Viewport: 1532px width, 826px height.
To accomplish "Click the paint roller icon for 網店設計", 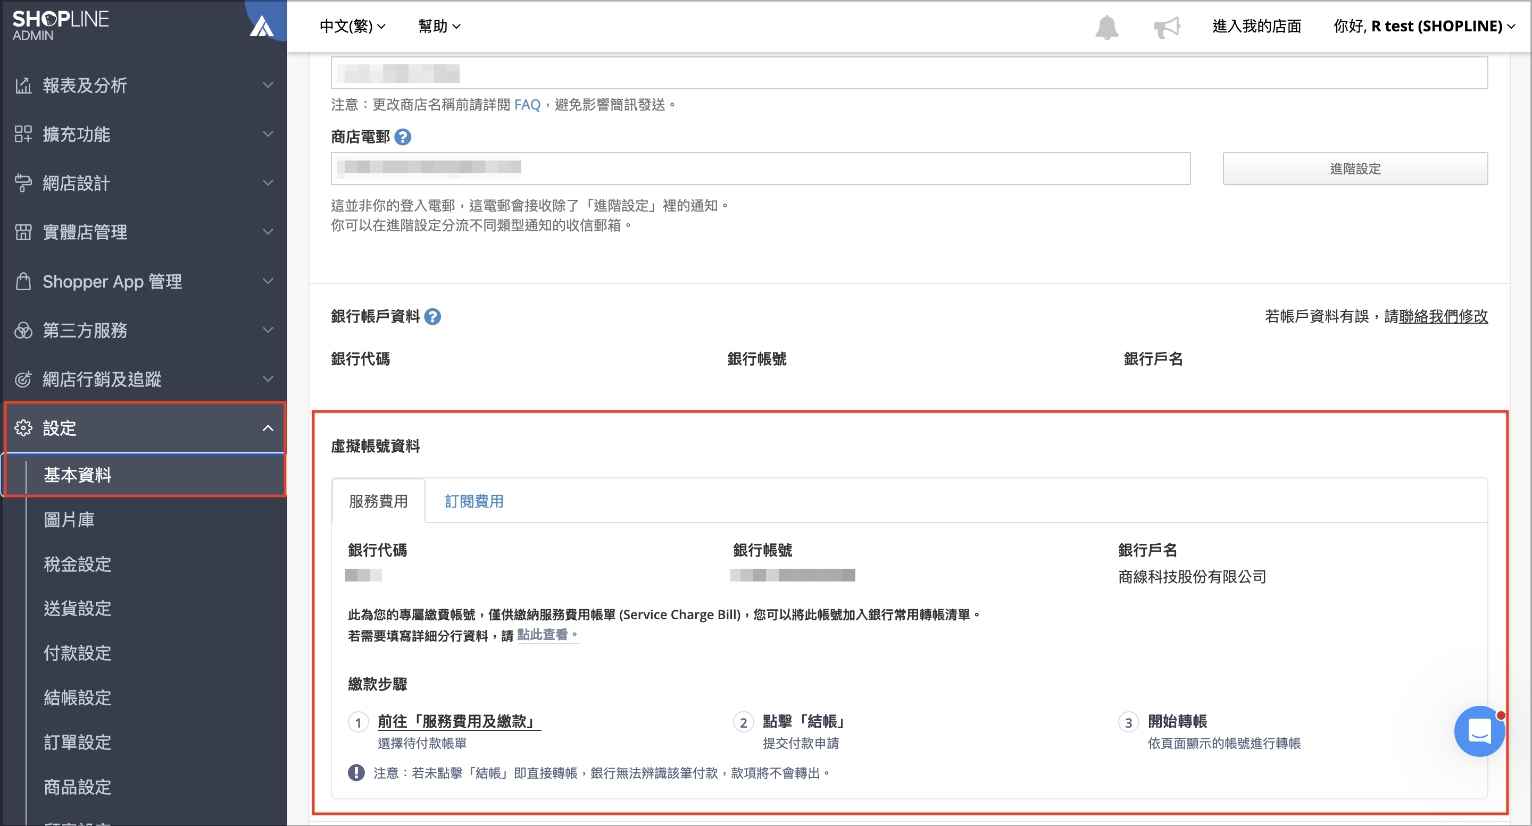I will pyautogui.click(x=23, y=183).
